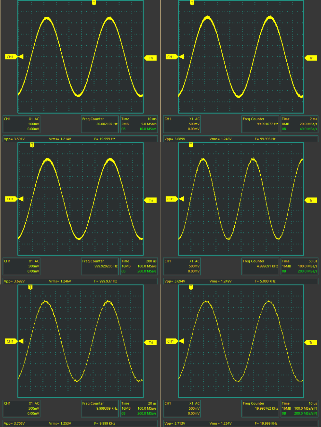Open the Time panel set to 200 us
321x427 pixels.
139,266
